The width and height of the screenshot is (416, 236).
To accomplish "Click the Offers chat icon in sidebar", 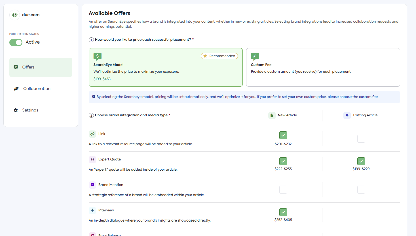I will pyautogui.click(x=16, y=67).
